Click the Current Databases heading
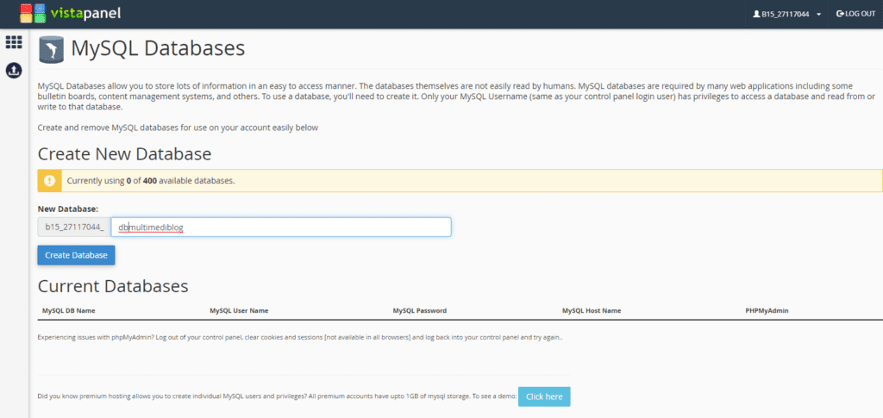Viewport: 883px width, 418px height. click(113, 286)
